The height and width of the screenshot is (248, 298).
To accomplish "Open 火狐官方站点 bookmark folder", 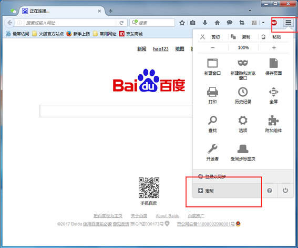I will (x=48, y=34).
